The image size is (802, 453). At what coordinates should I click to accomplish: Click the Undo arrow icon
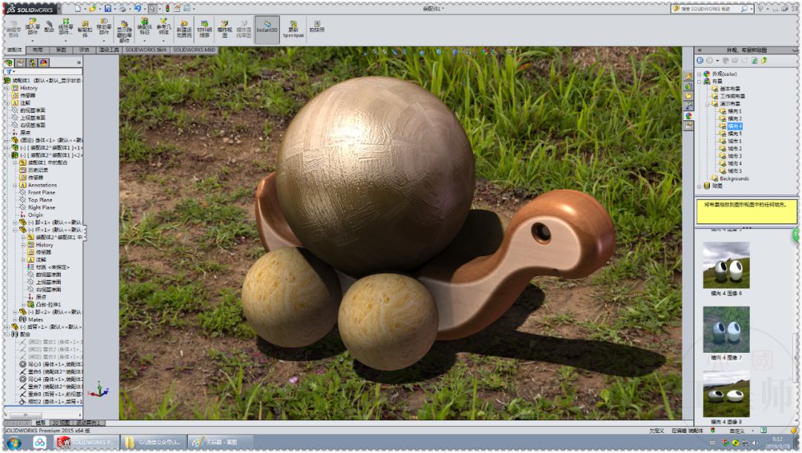(x=138, y=8)
